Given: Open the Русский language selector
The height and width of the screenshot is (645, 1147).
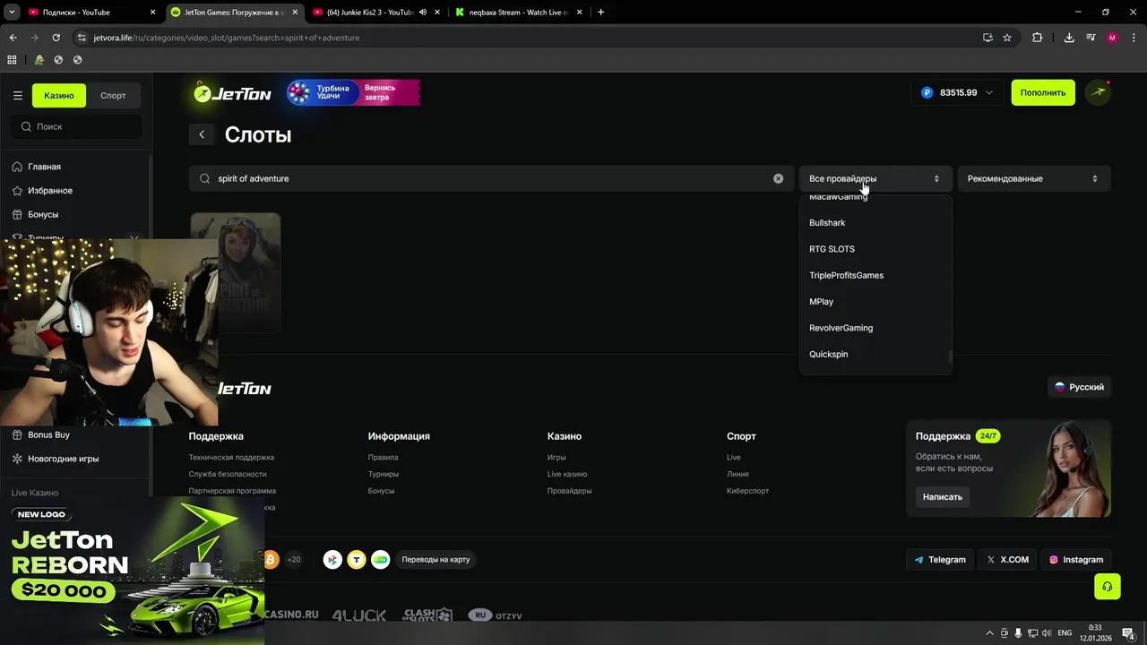Looking at the screenshot, I should [x=1079, y=387].
